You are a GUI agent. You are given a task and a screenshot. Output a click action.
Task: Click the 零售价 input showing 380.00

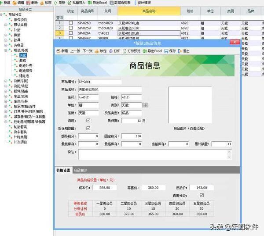pyautogui.click(x=153, y=188)
